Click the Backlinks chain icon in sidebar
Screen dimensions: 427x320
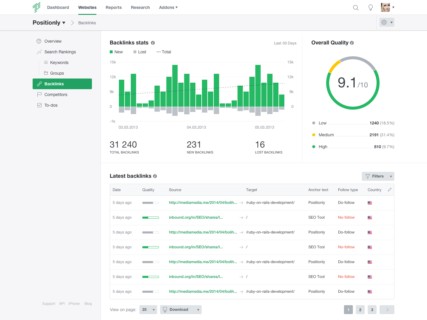(39, 84)
